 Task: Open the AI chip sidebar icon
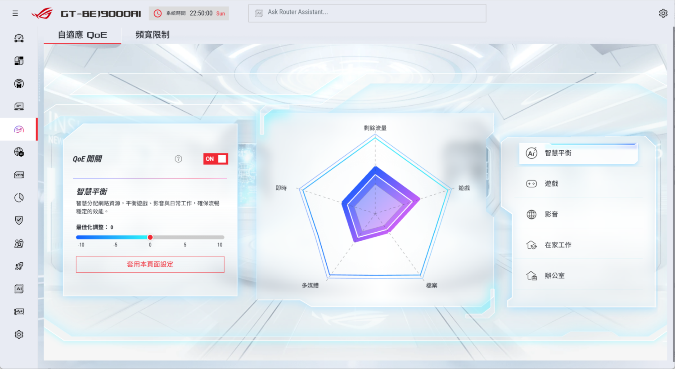coord(19,289)
